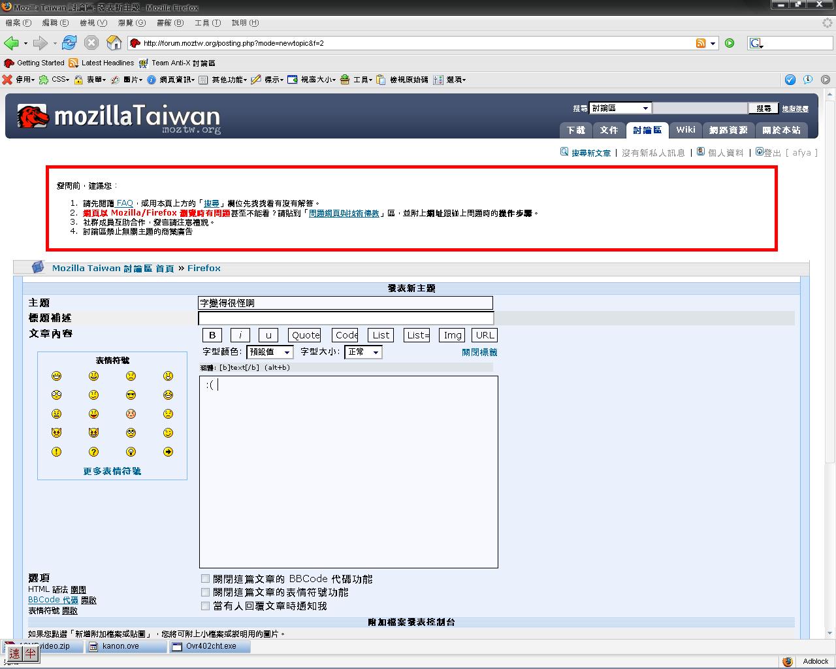This screenshot has height=669, width=836.
Task: Click the B bold BBCode button
Action: 212,335
